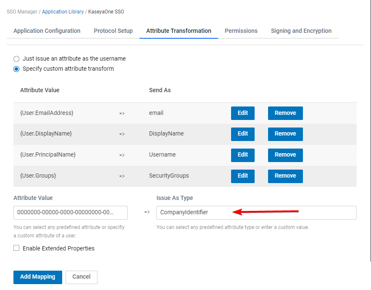This screenshot has height=290, width=371.
Task: Open the Signing and Encryption tab
Action: pyautogui.click(x=301, y=31)
